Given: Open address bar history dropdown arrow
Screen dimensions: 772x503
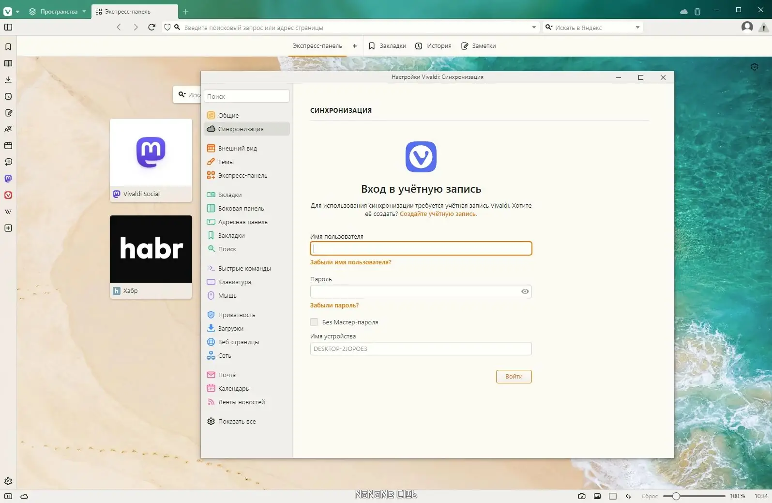Looking at the screenshot, I should tap(534, 27).
